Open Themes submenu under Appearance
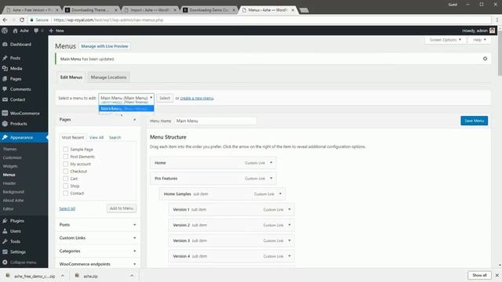The image size is (502, 282). (9, 149)
